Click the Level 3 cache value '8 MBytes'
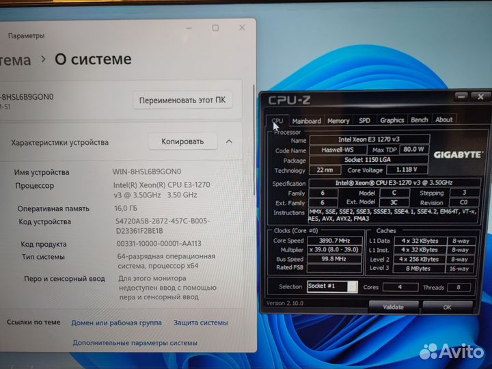 point(419,269)
